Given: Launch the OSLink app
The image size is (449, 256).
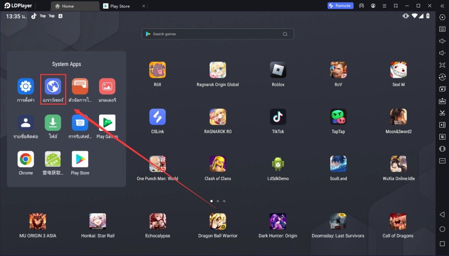Looking at the screenshot, I should point(157,117).
